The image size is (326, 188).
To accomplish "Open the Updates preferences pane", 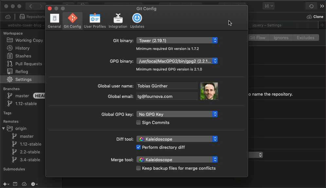I will 137,21.
